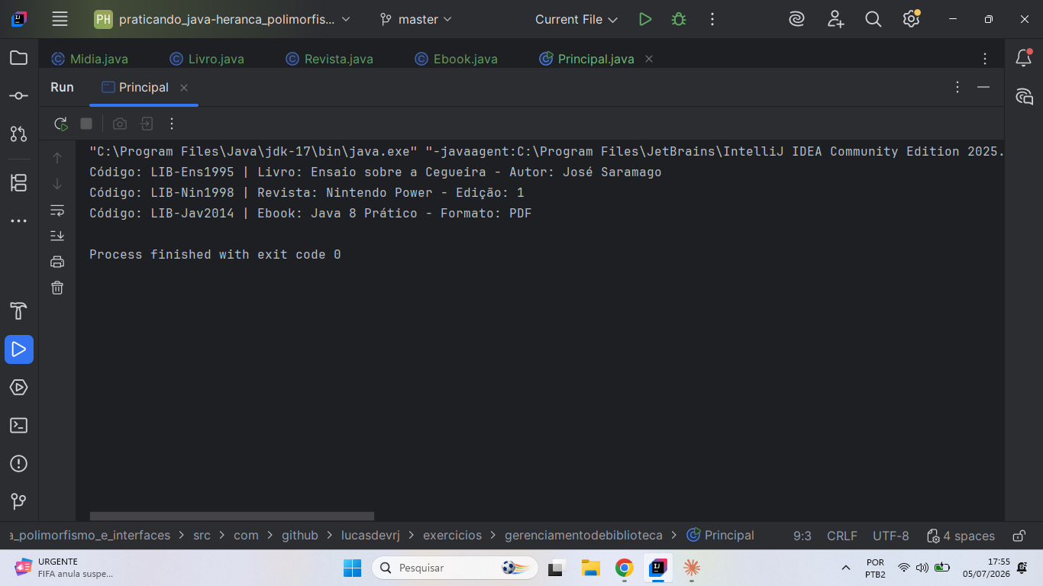1043x586 pixels.
Task: Toggle scroll to end of console
Action: point(57,236)
